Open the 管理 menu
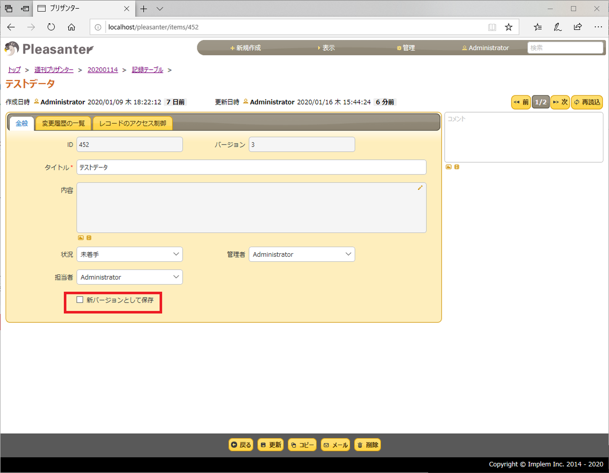The width and height of the screenshot is (609, 473). 406,48
